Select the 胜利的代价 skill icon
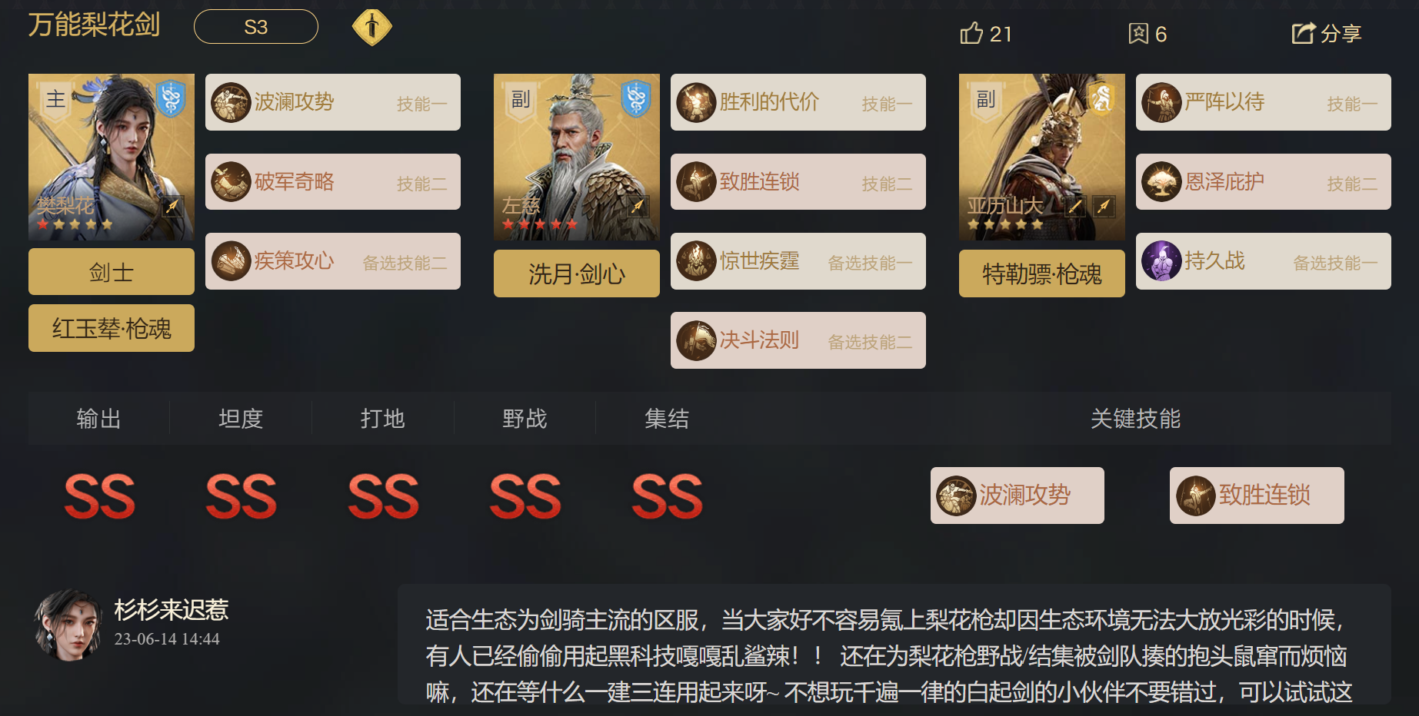 tap(697, 102)
